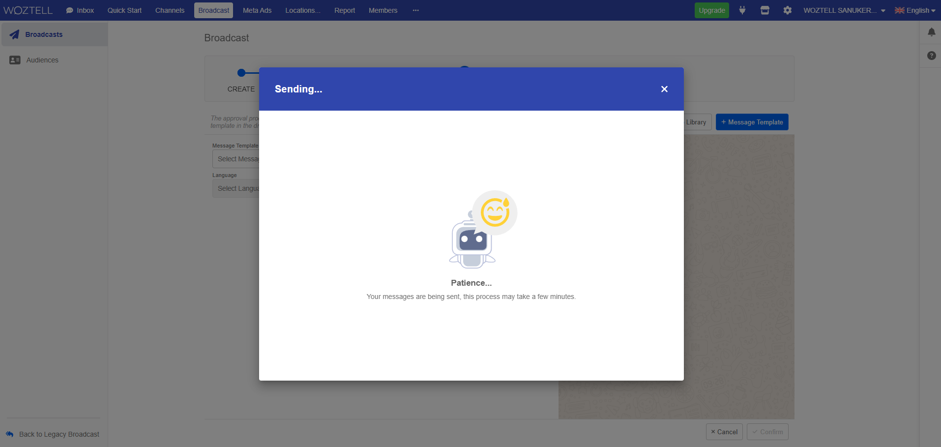Click the help question mark icon
The width and height of the screenshot is (941, 447).
(x=931, y=56)
